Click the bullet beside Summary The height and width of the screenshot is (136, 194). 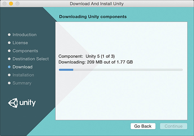9,83
